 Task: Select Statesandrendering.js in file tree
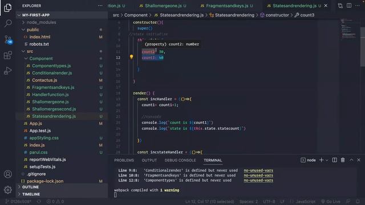click(x=54, y=116)
